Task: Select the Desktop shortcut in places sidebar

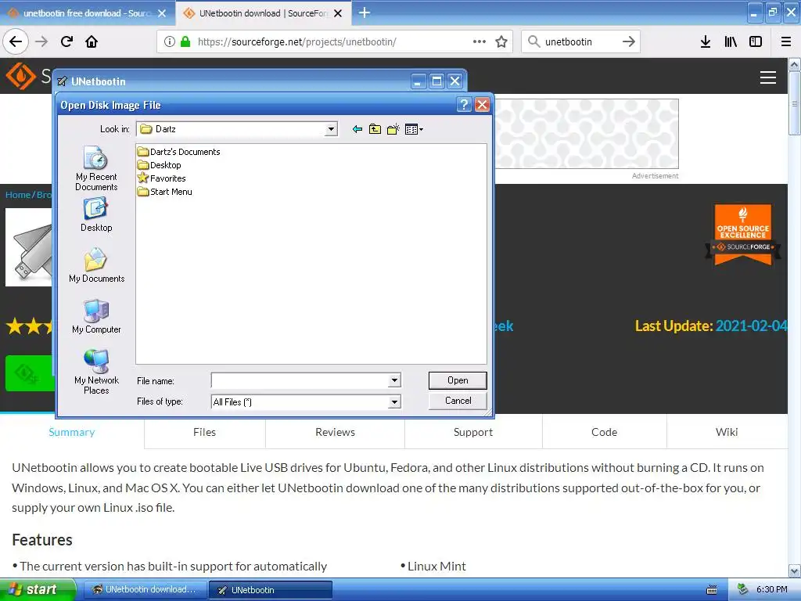Action: 96,215
